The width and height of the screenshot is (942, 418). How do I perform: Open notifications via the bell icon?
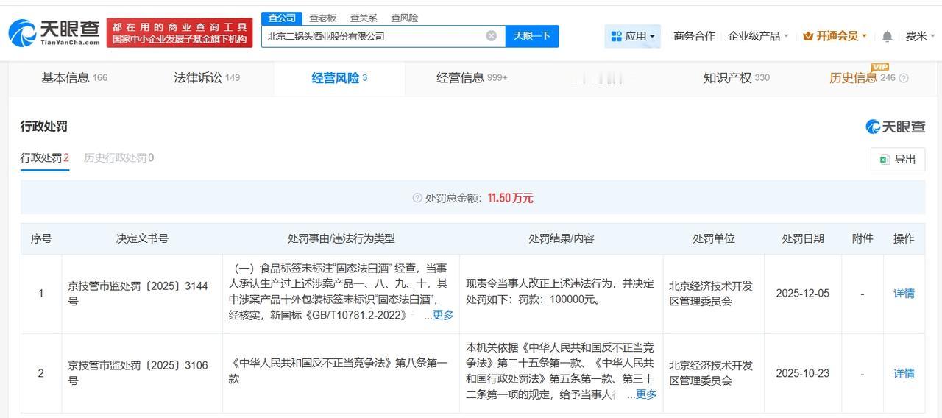tap(888, 36)
